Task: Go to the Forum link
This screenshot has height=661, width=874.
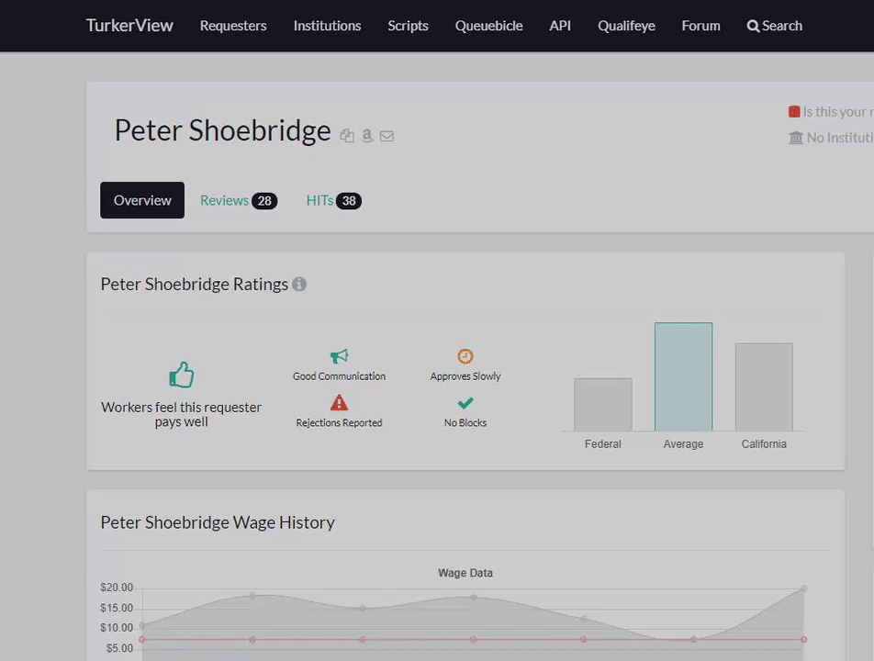Action: click(700, 27)
